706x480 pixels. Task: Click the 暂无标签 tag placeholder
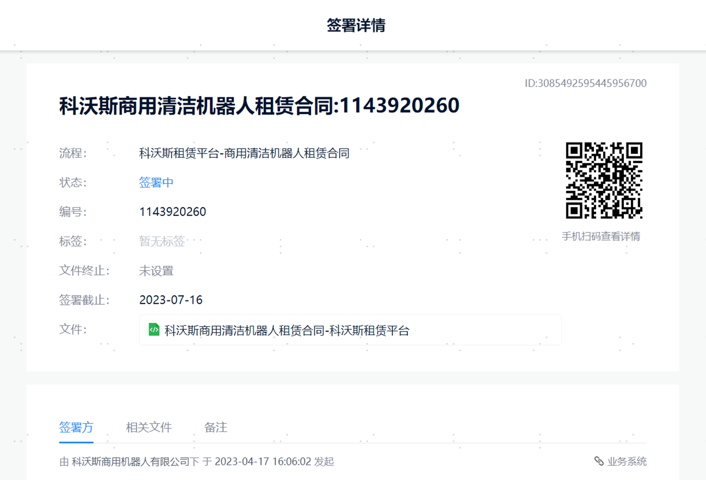pos(162,241)
